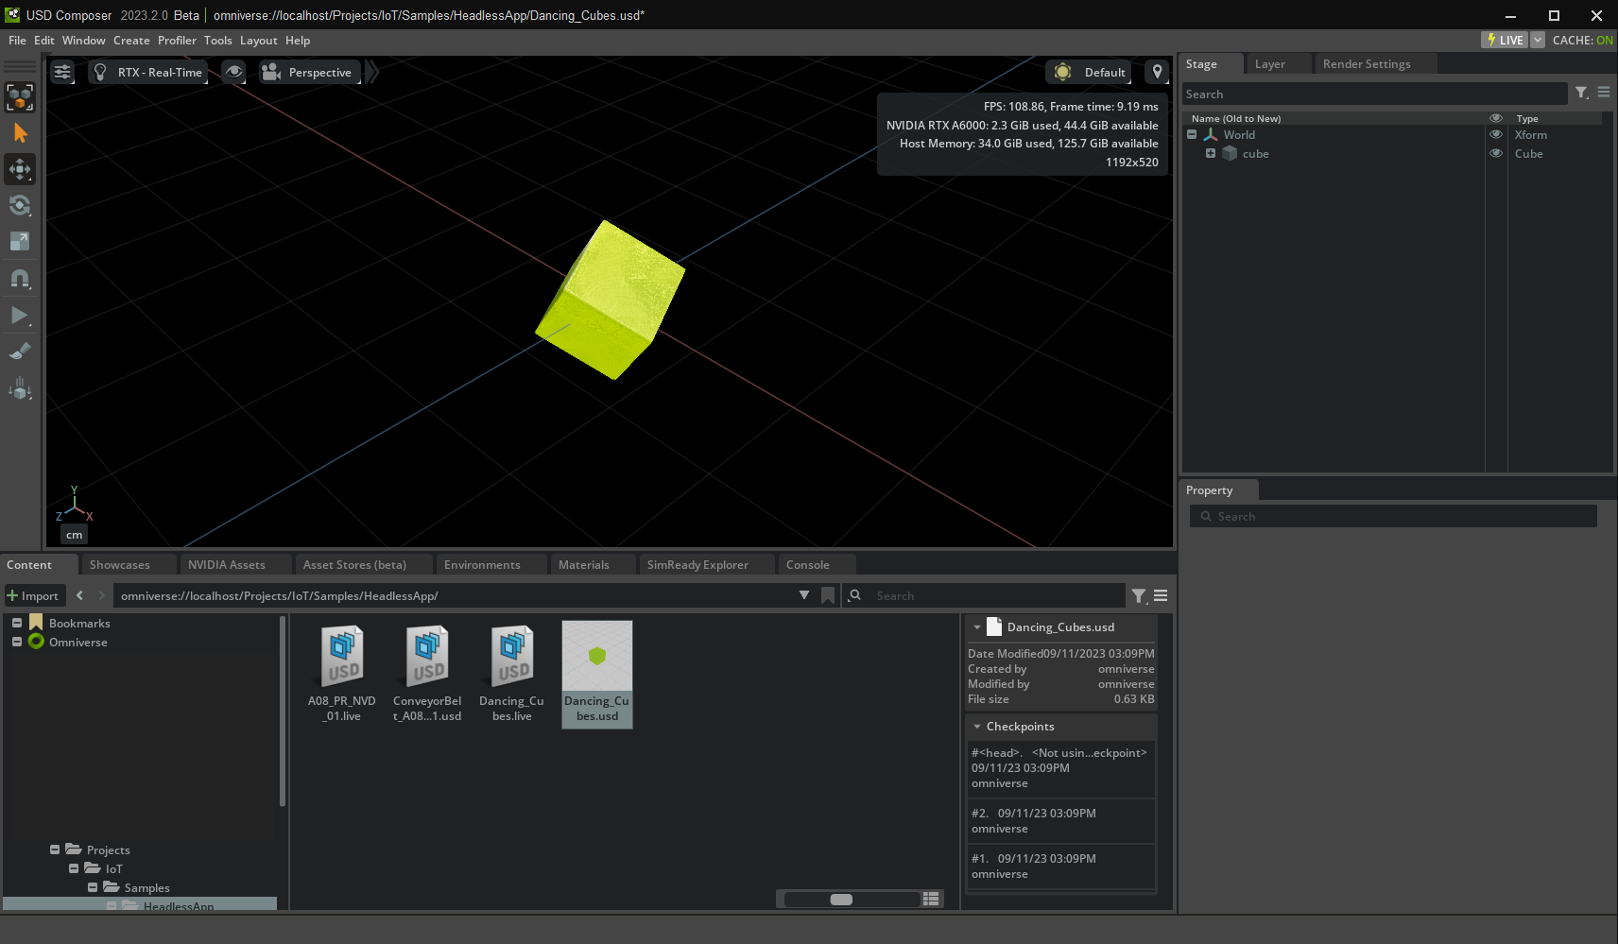Collapse the Checkpoints section

click(x=977, y=727)
